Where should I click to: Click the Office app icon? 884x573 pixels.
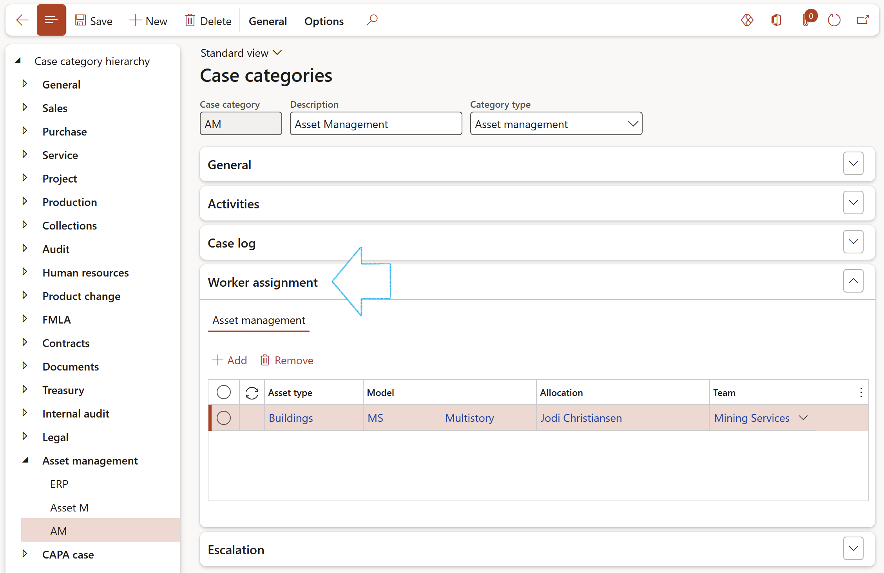click(776, 20)
